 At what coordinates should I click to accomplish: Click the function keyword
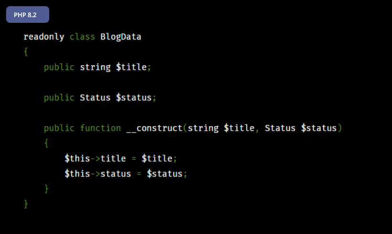point(100,128)
